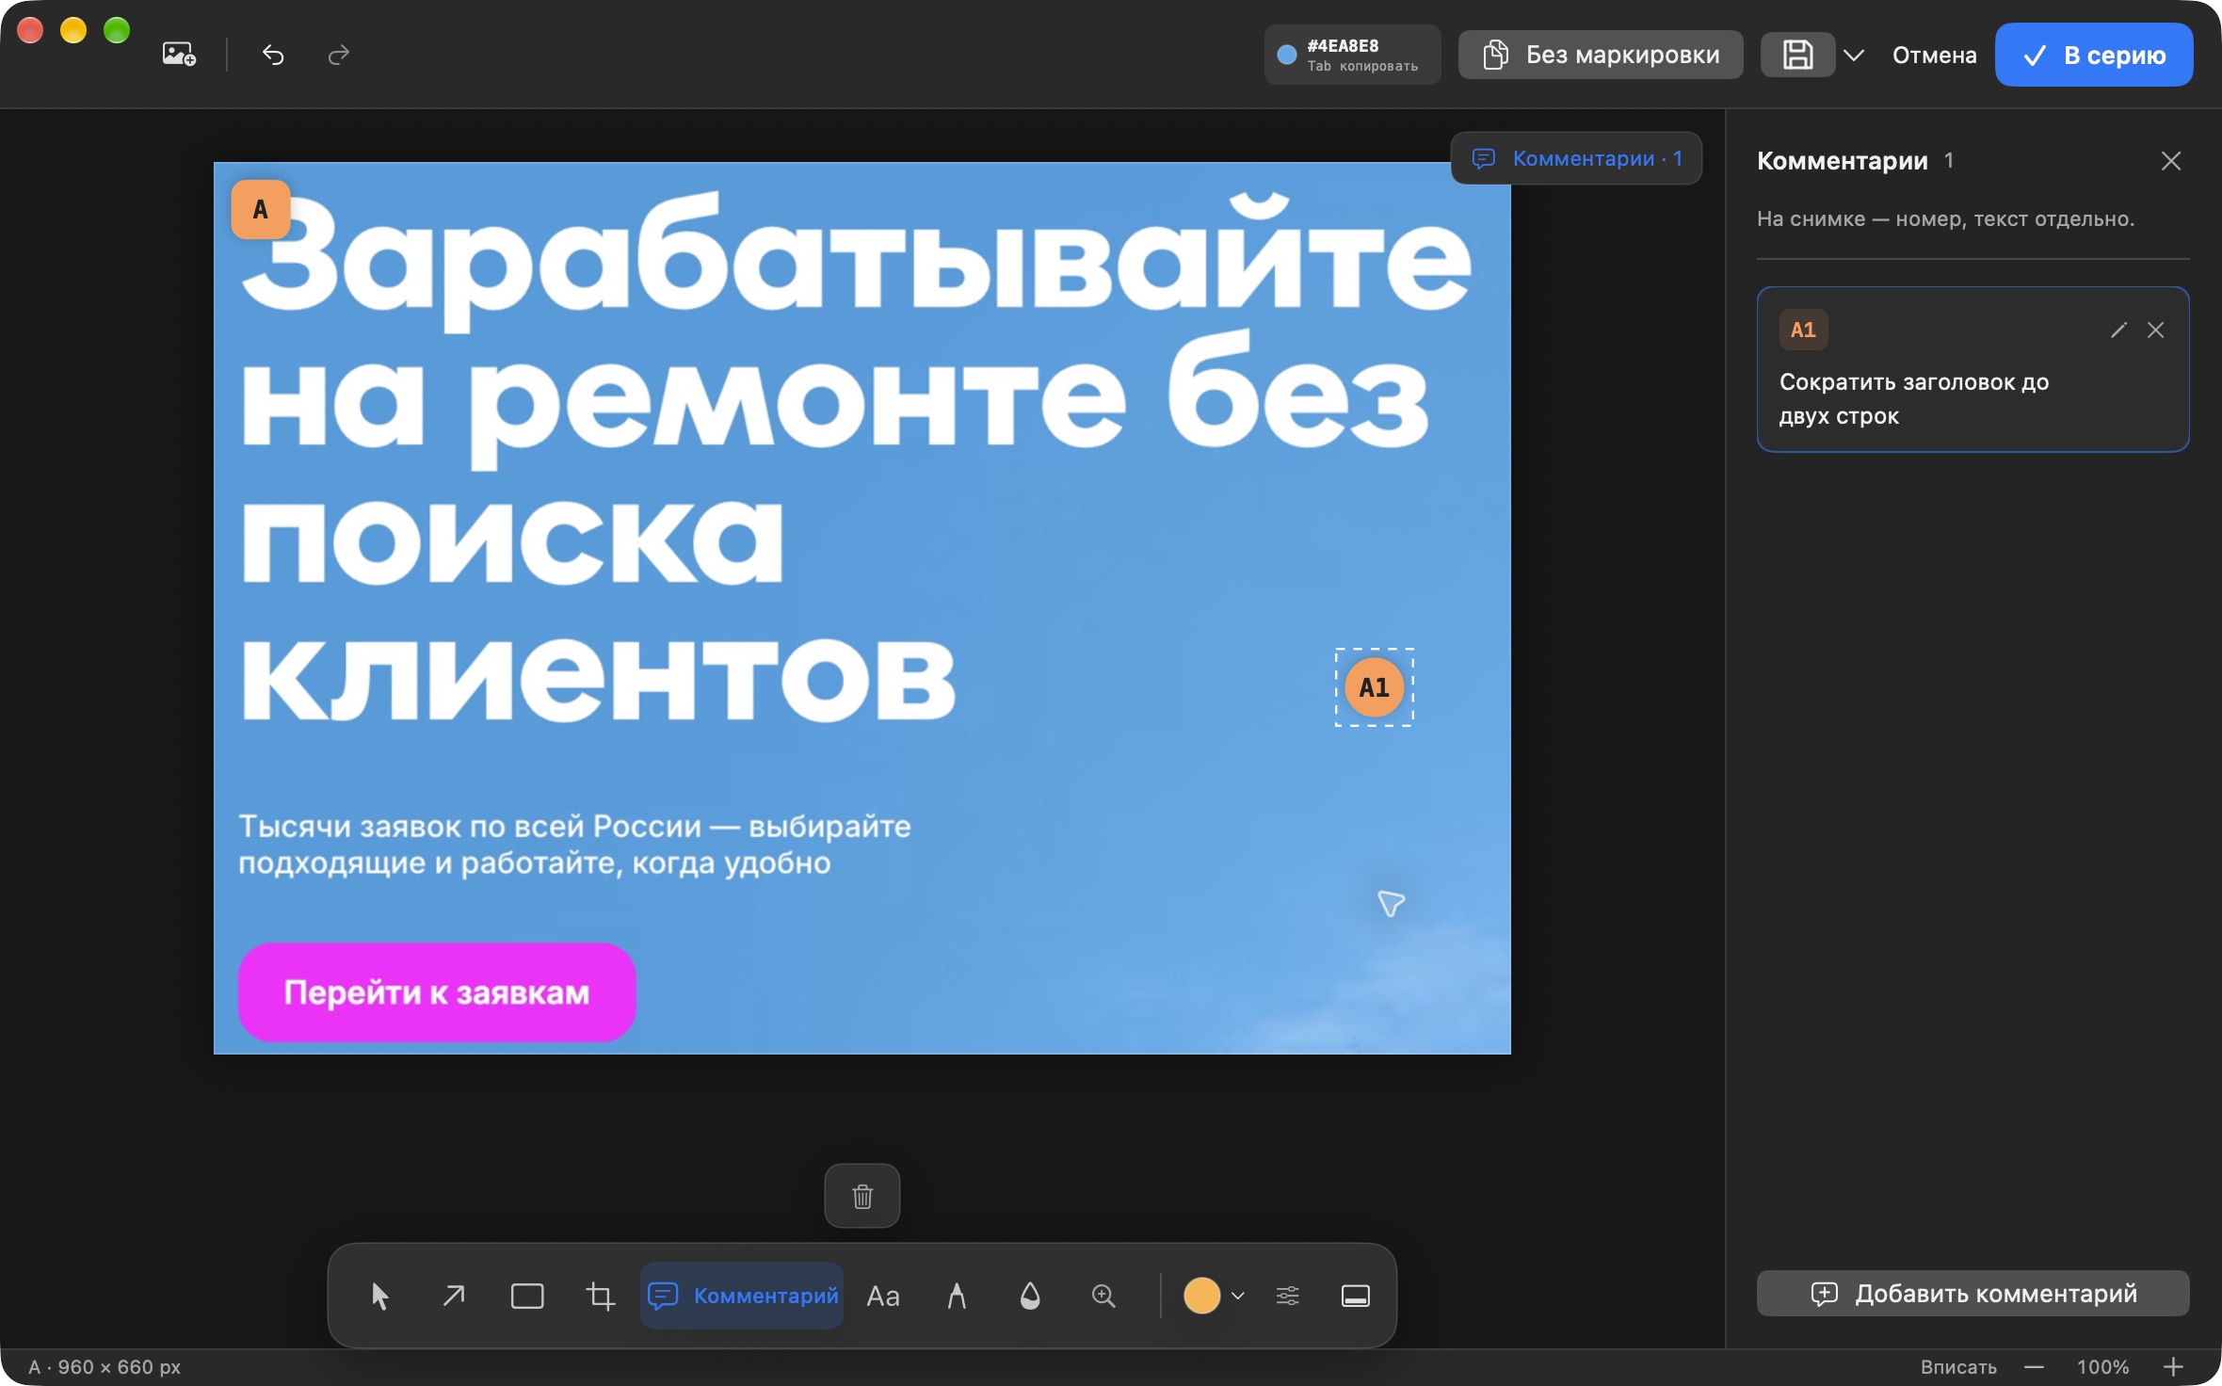Undo the last action

tap(273, 56)
